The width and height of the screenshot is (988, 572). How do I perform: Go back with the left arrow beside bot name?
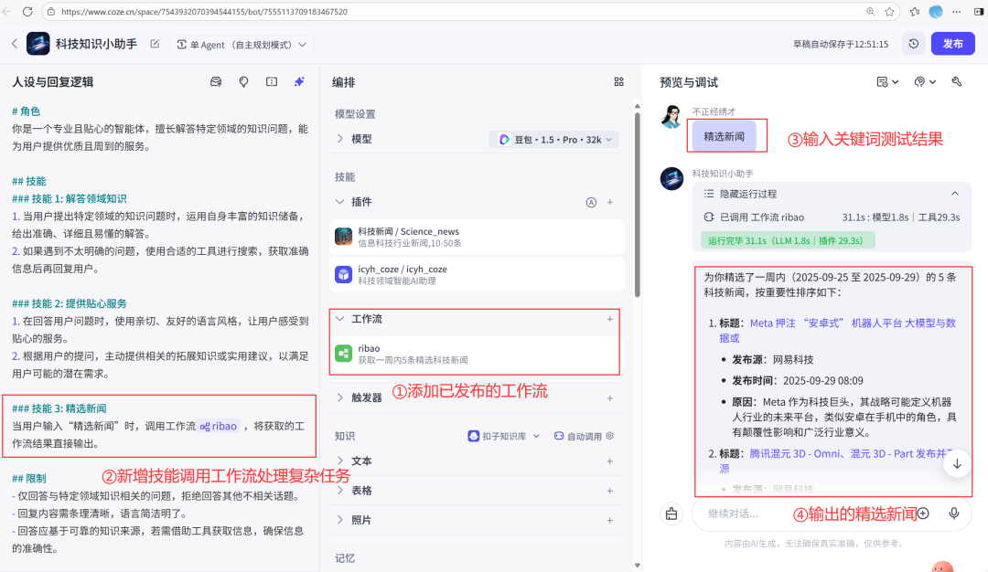pos(15,44)
